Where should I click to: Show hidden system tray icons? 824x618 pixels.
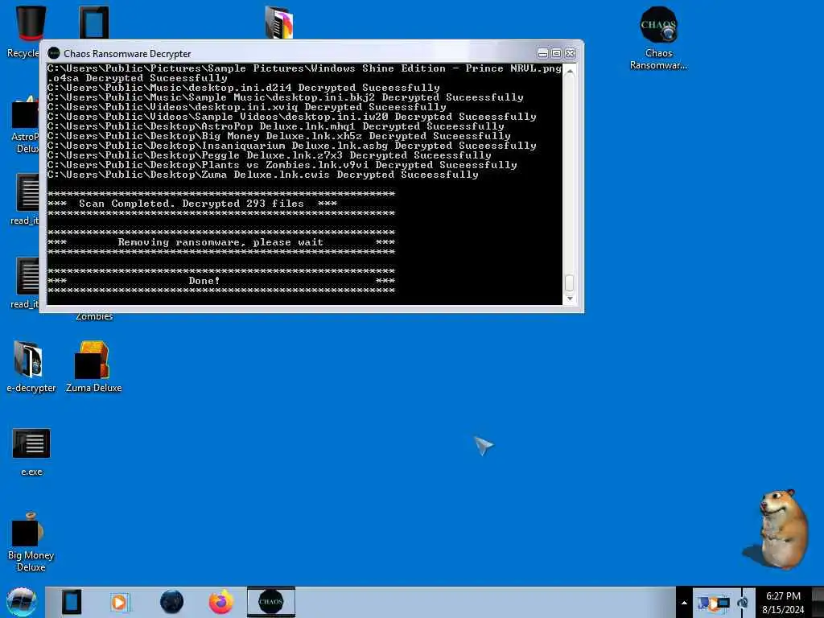click(x=684, y=603)
